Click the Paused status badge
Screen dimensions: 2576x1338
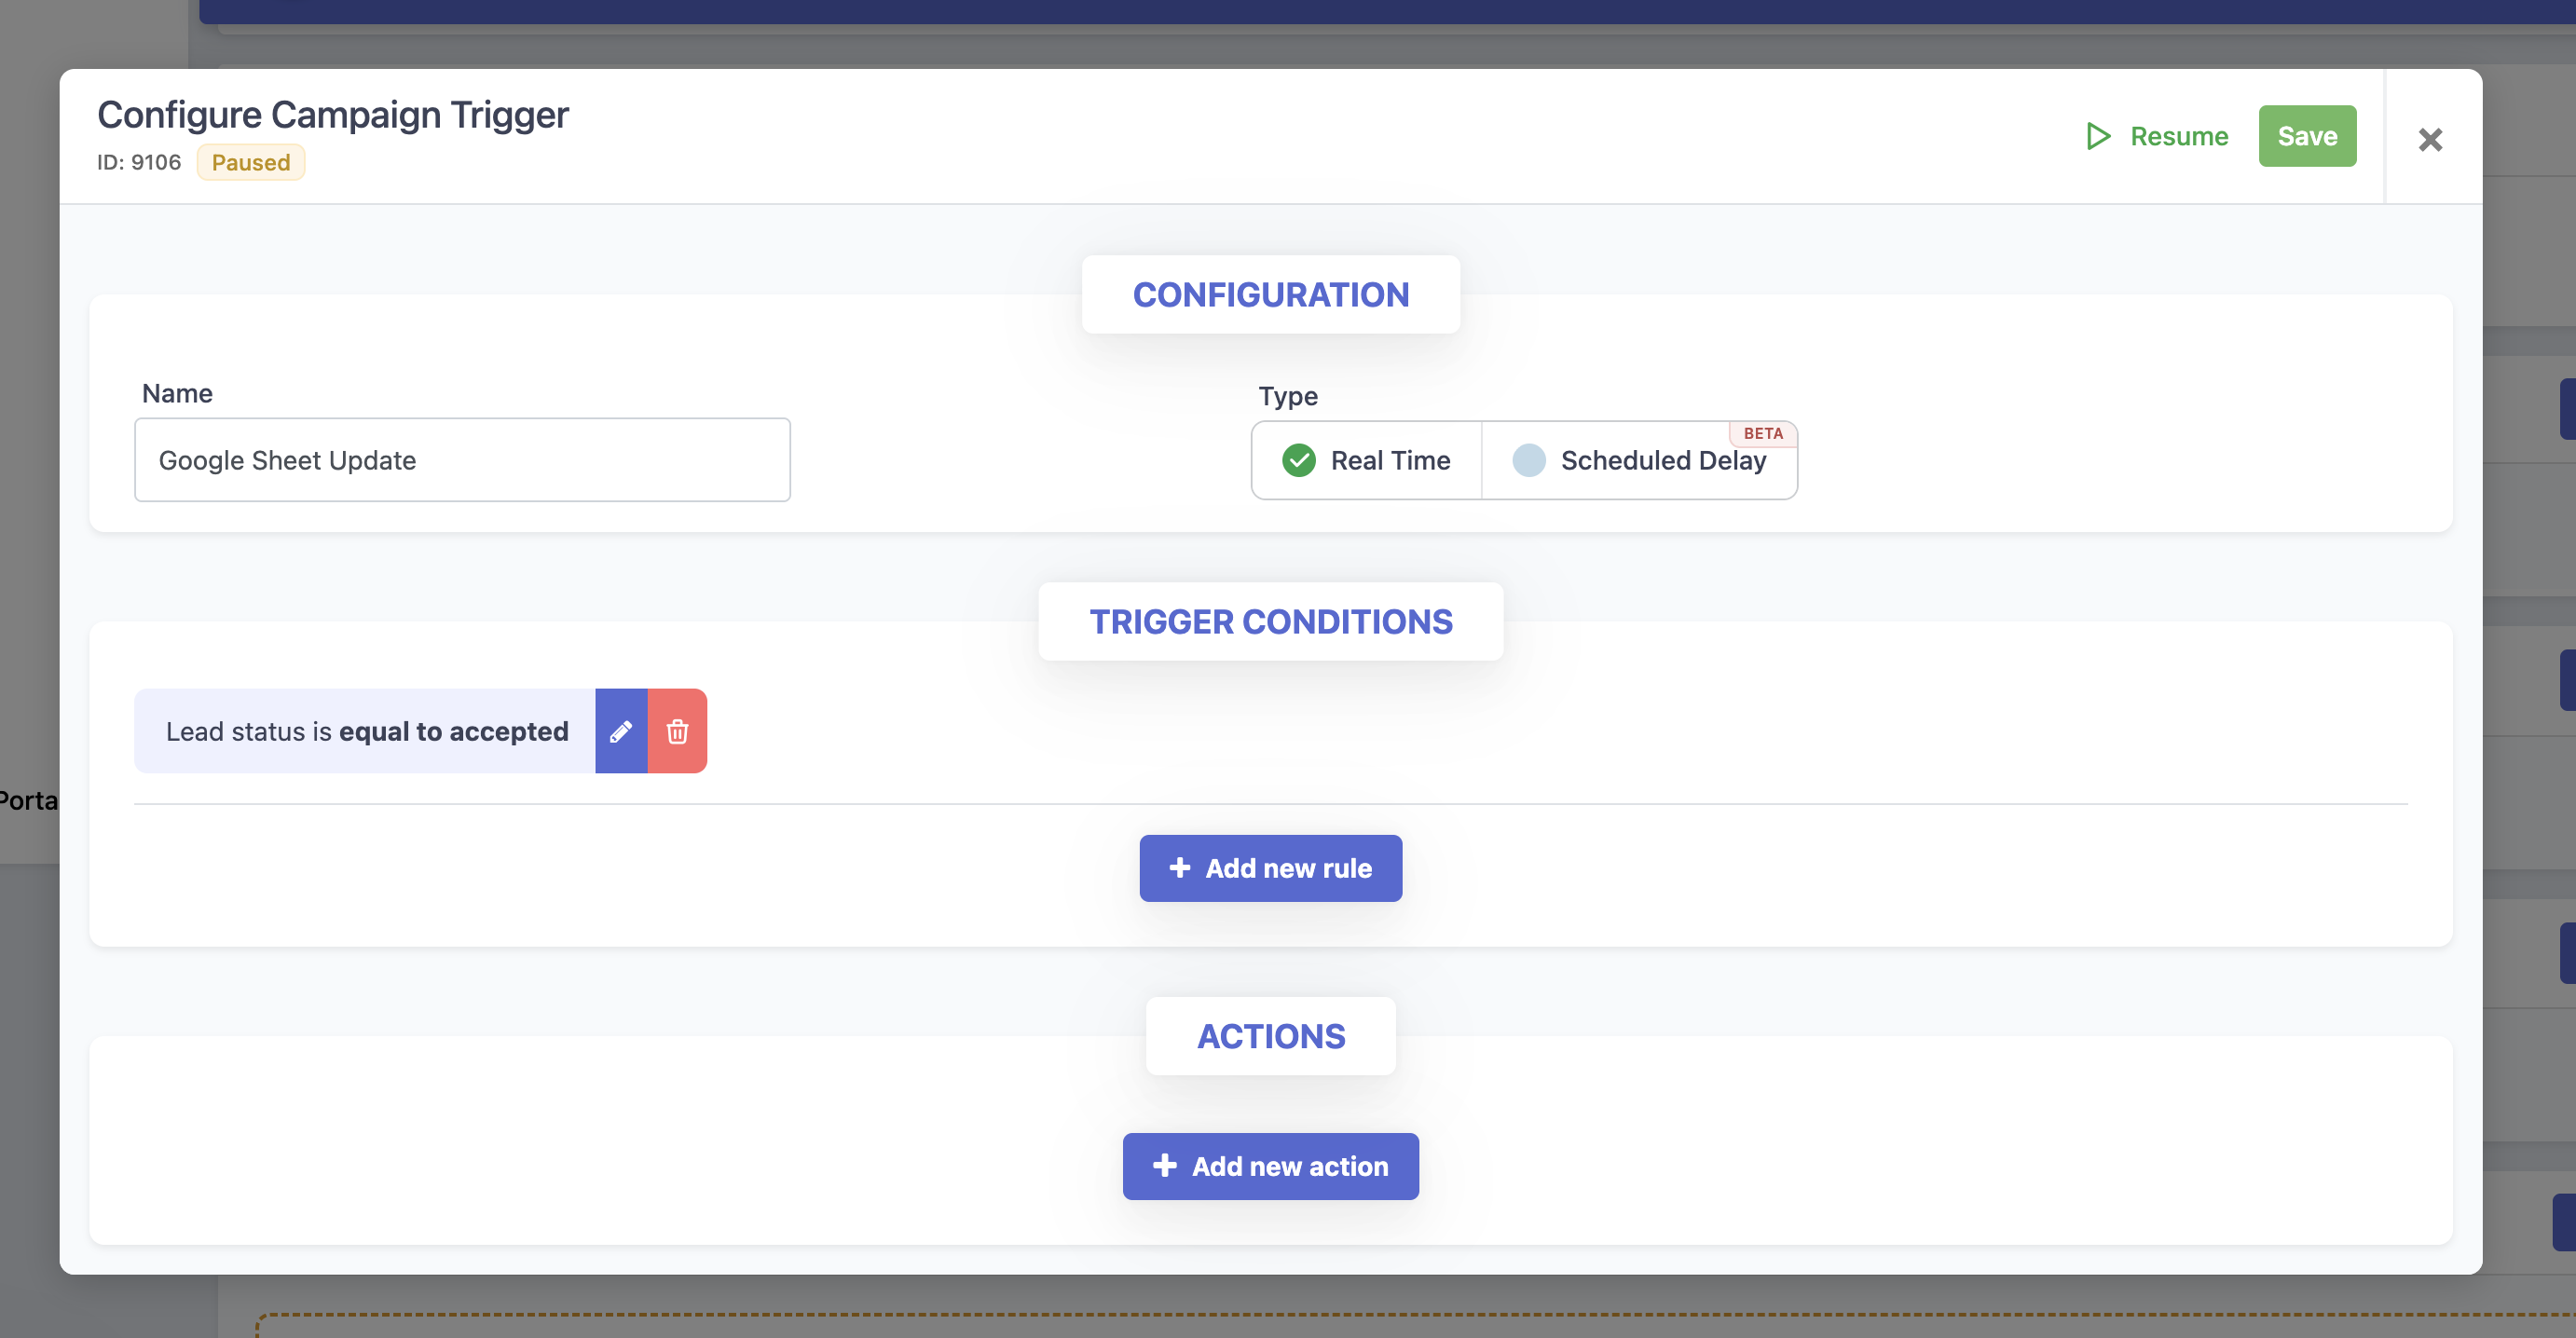coord(250,162)
